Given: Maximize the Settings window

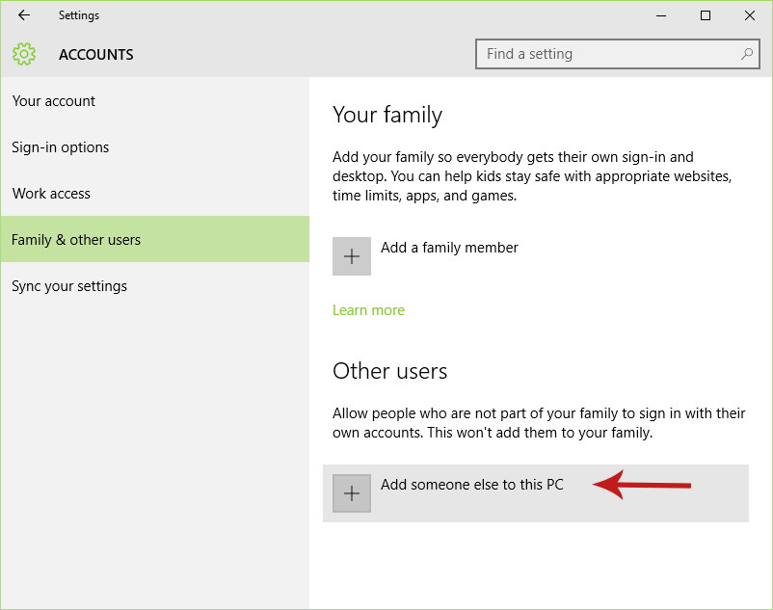Looking at the screenshot, I should pyautogui.click(x=706, y=15).
